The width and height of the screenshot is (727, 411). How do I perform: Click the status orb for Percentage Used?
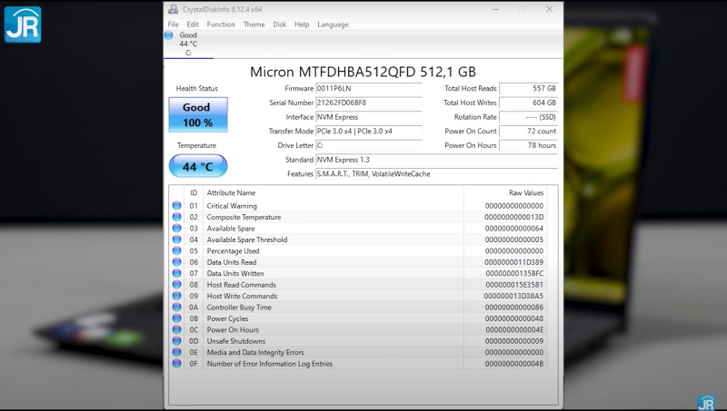tap(176, 250)
